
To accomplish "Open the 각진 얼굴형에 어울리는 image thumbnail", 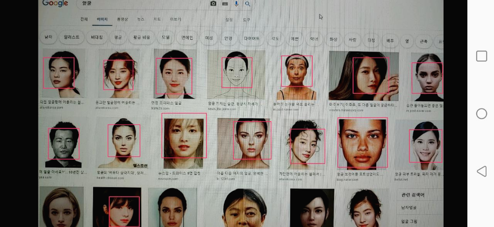I will [64, 73].
